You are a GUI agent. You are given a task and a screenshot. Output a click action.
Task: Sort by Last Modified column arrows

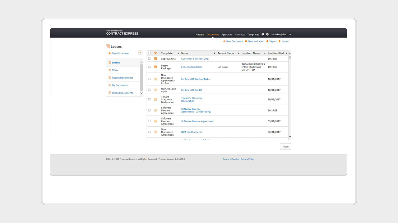pos(287,53)
